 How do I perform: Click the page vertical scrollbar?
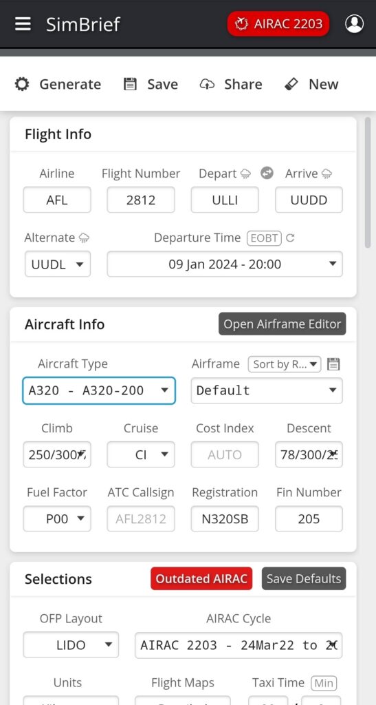(x=368, y=182)
